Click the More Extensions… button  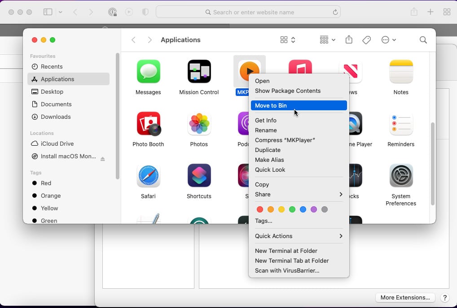tap(405, 298)
